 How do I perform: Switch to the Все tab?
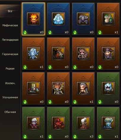(10, 11)
